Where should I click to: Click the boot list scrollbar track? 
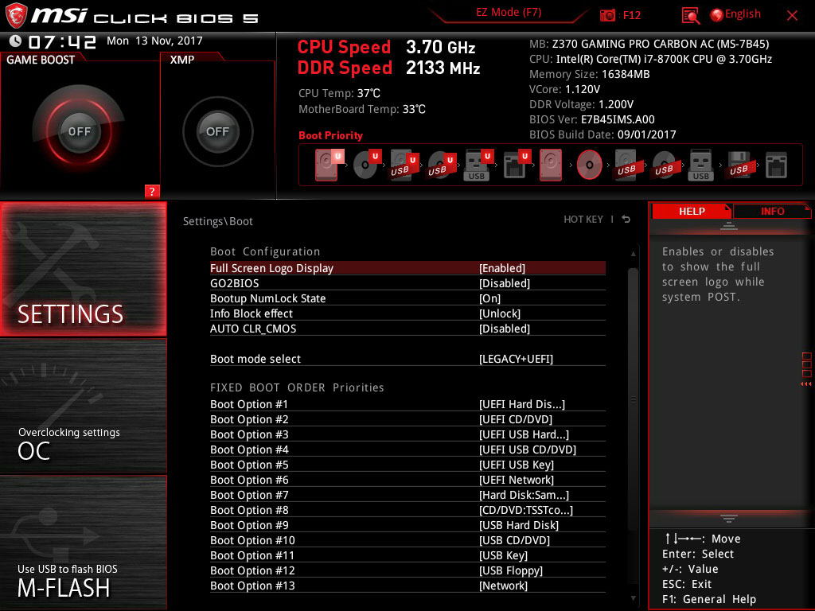633,426
